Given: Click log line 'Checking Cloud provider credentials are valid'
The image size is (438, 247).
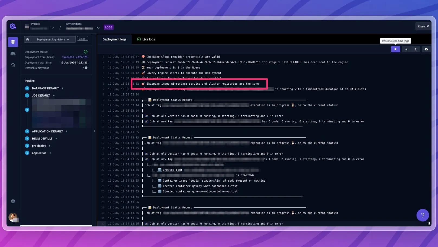Looking at the screenshot, I should (x=183, y=57).
